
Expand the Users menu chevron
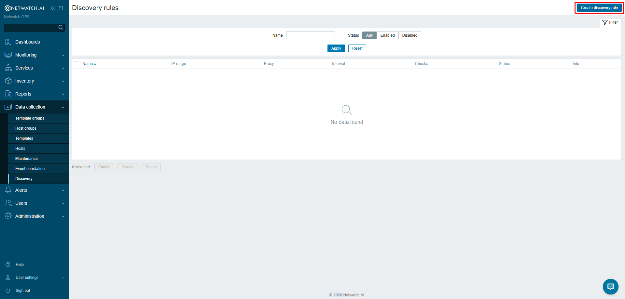(x=63, y=203)
